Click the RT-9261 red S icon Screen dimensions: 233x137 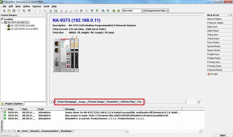pos(209,74)
